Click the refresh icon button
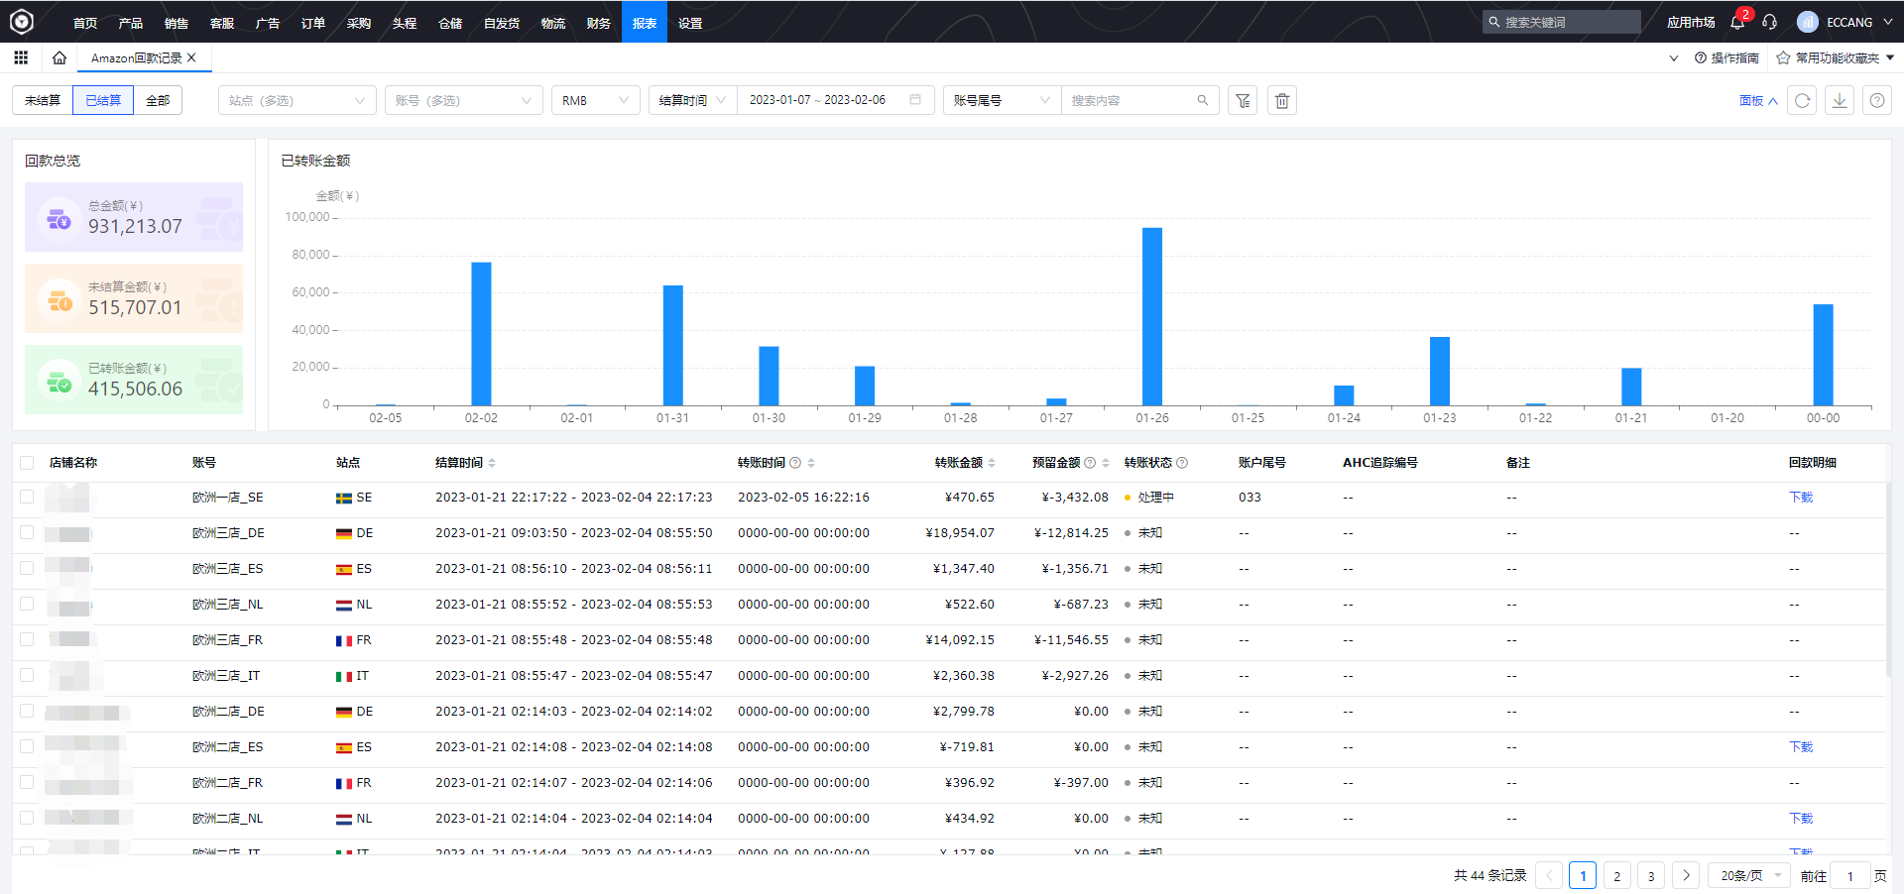Screen dimensions: 1904x894 1802,100
